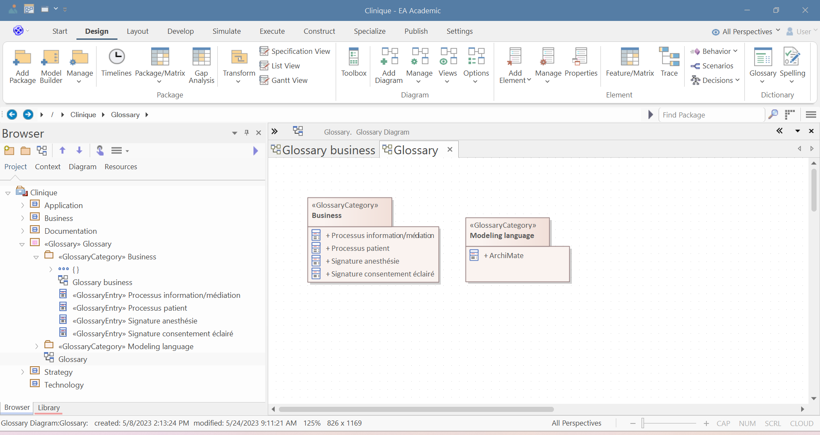Expand the Business package node
Image resolution: width=820 pixels, height=435 pixels.
23,218
